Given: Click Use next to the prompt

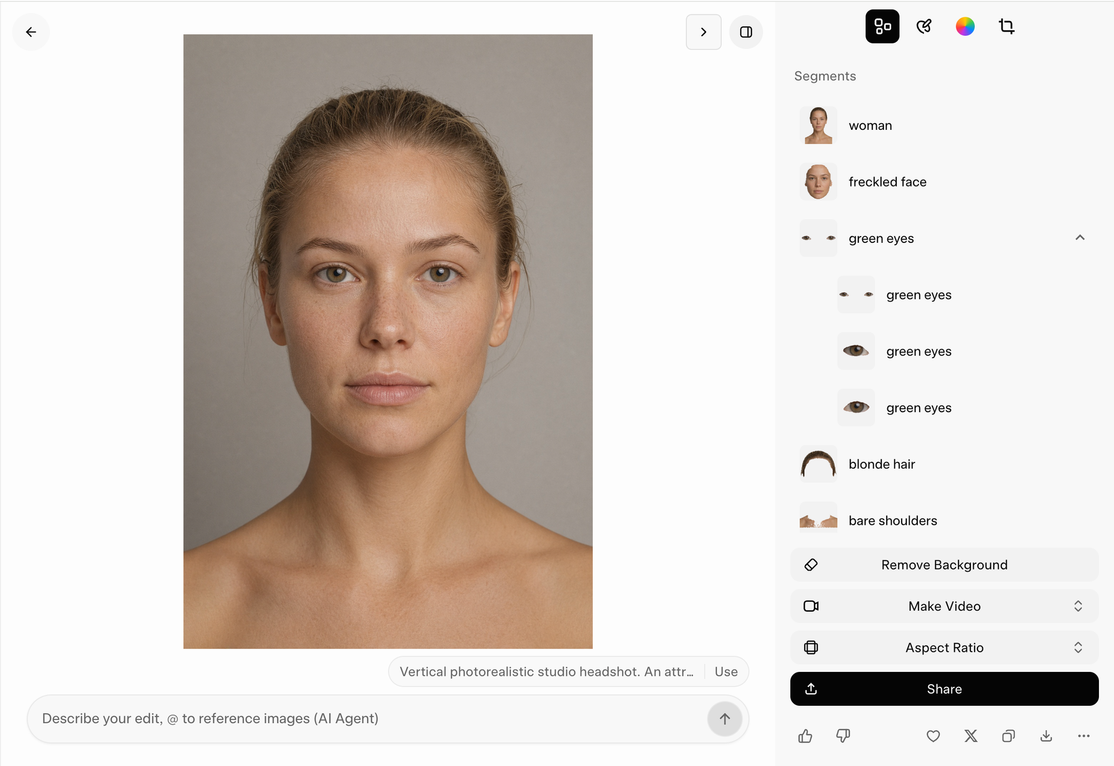Looking at the screenshot, I should [726, 672].
